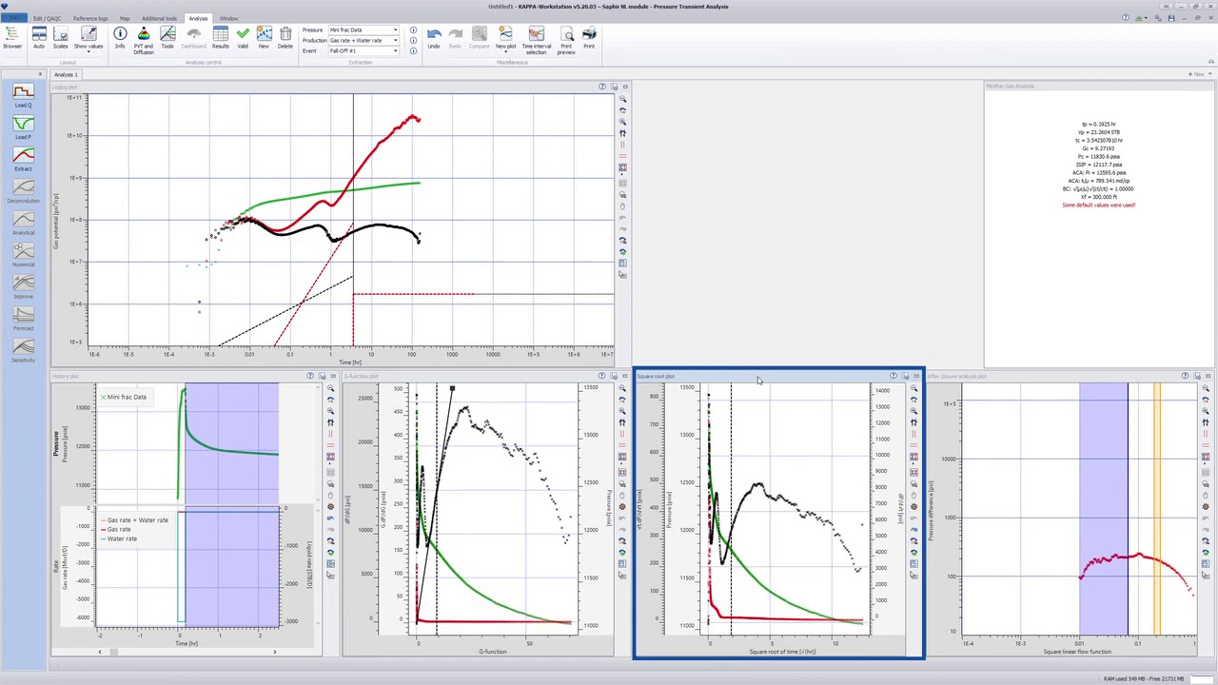This screenshot has height=685, width=1218.
Task: Open PVT and Diffusion settings
Action: 144,41
